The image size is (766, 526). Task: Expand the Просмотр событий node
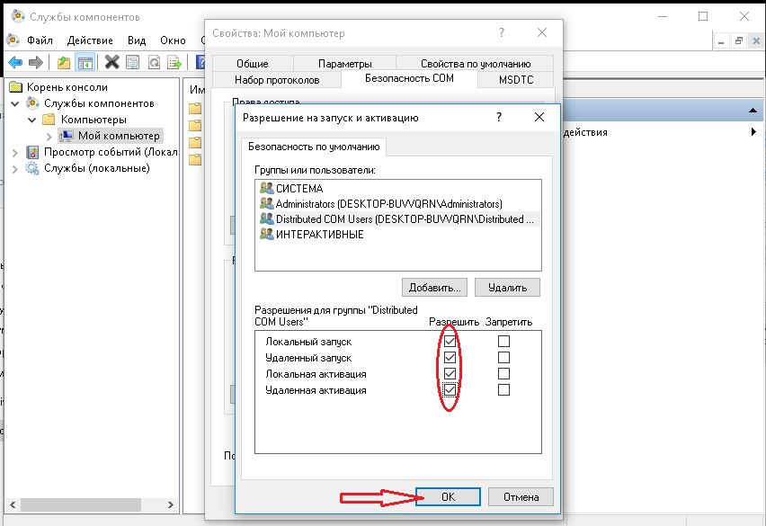[15, 152]
